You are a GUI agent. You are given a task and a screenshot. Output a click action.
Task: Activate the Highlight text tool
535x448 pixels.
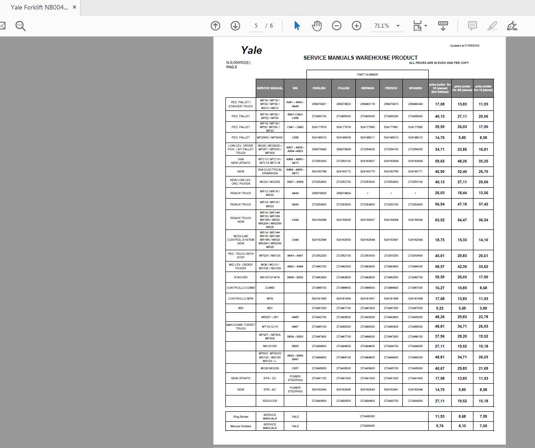493,26
